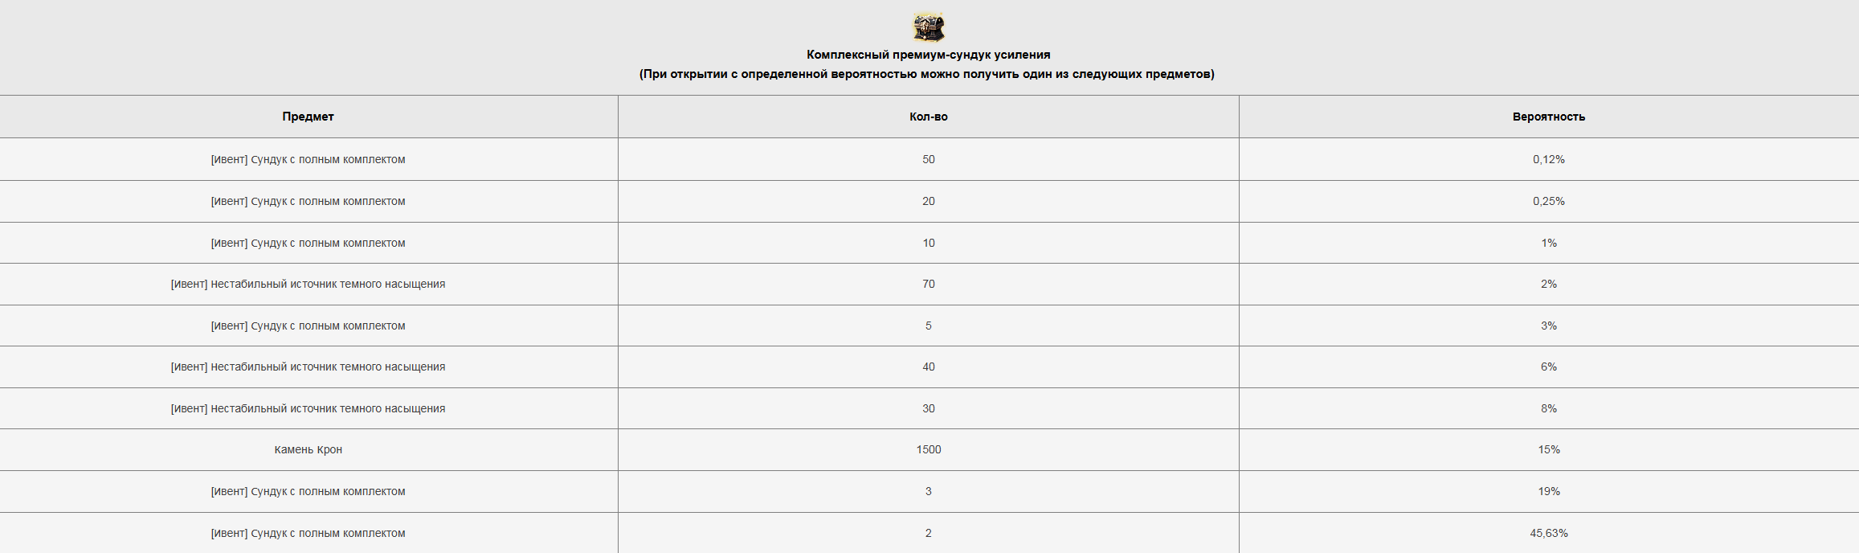Click the 0,25% probability cell
Image resolution: width=1859 pixels, height=553 pixels.
coord(1548,201)
